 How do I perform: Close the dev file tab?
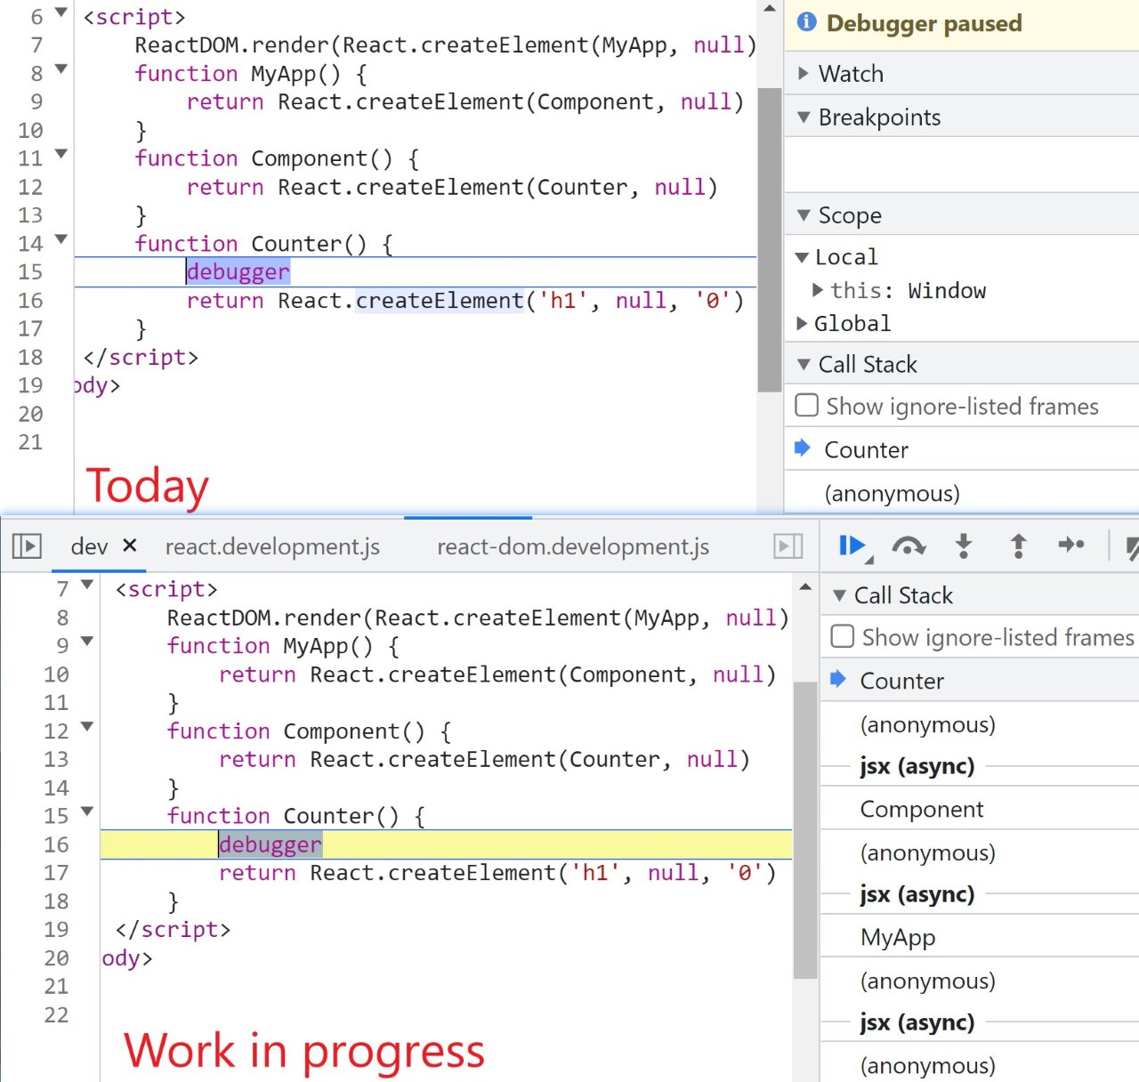(x=130, y=545)
